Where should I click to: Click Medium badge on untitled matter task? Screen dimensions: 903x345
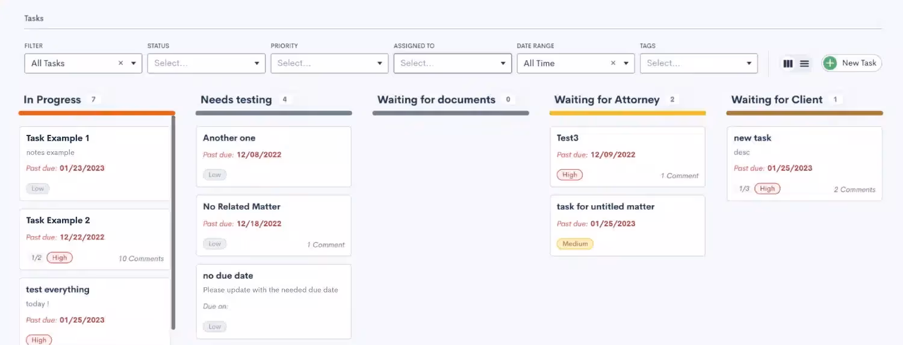(575, 244)
